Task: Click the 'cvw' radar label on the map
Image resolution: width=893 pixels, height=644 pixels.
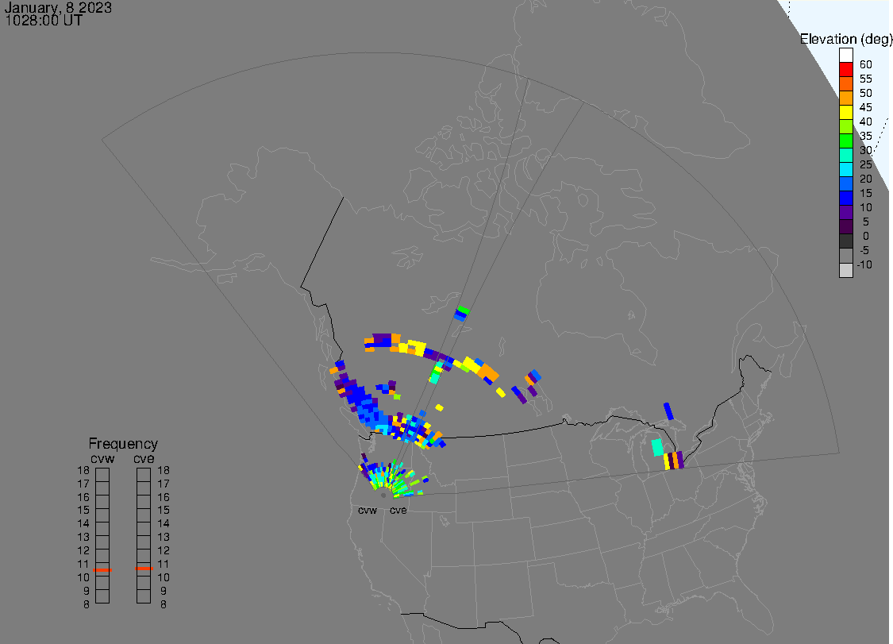Action: click(x=368, y=510)
